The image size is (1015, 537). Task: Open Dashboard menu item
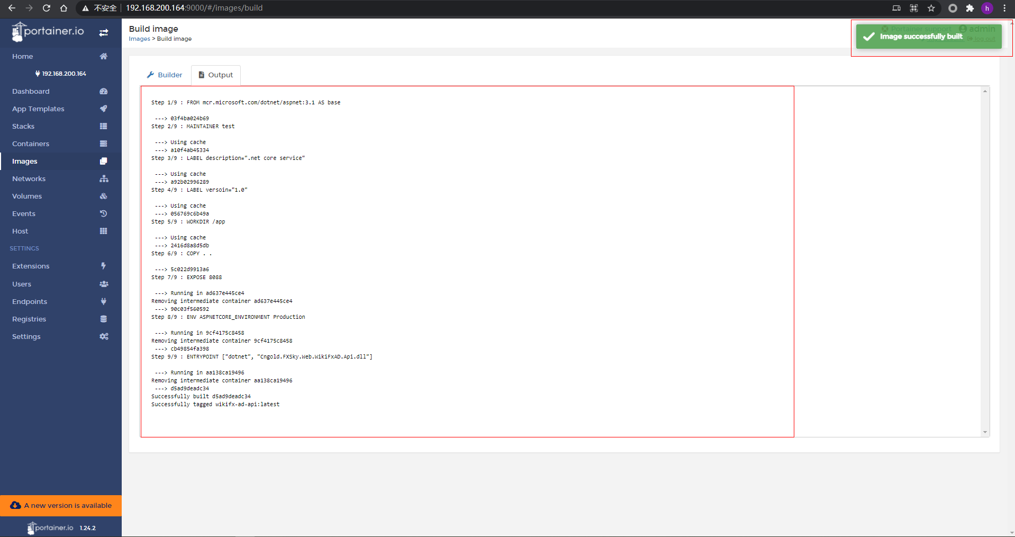(x=61, y=91)
